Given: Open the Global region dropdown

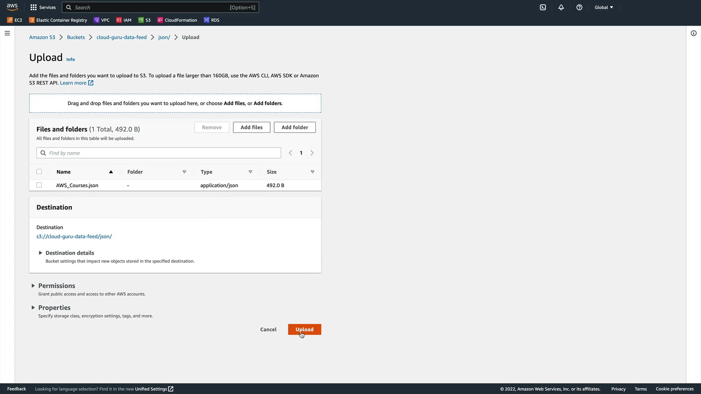Looking at the screenshot, I should 604,7.
